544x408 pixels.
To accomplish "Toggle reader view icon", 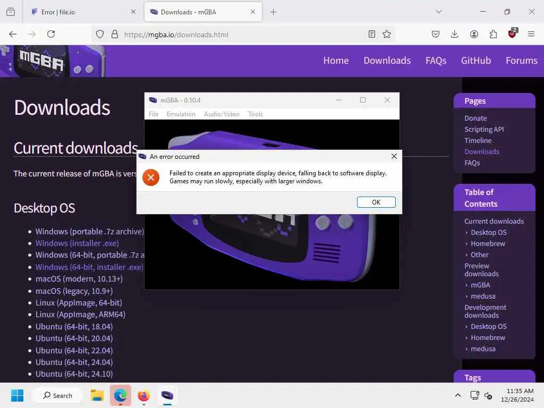I will 371,34.
